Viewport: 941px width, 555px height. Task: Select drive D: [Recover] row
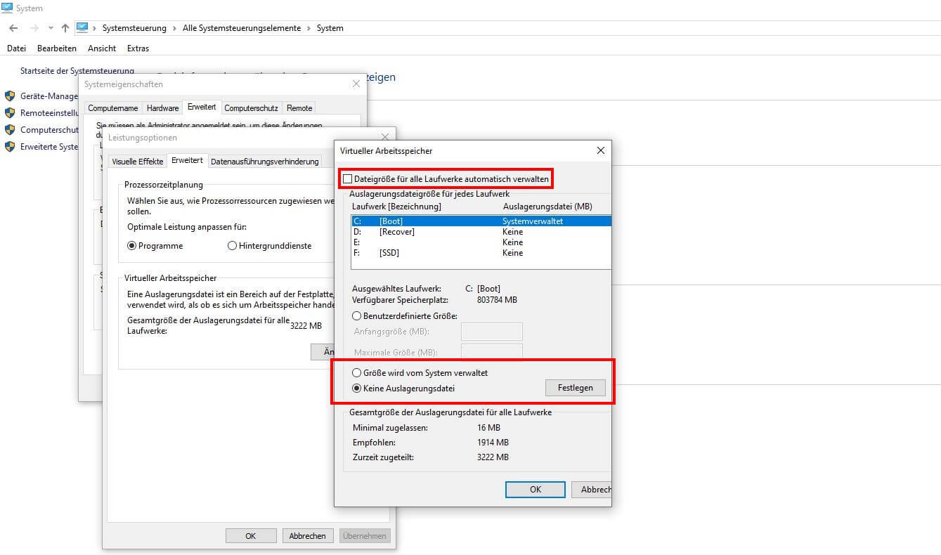[481, 232]
